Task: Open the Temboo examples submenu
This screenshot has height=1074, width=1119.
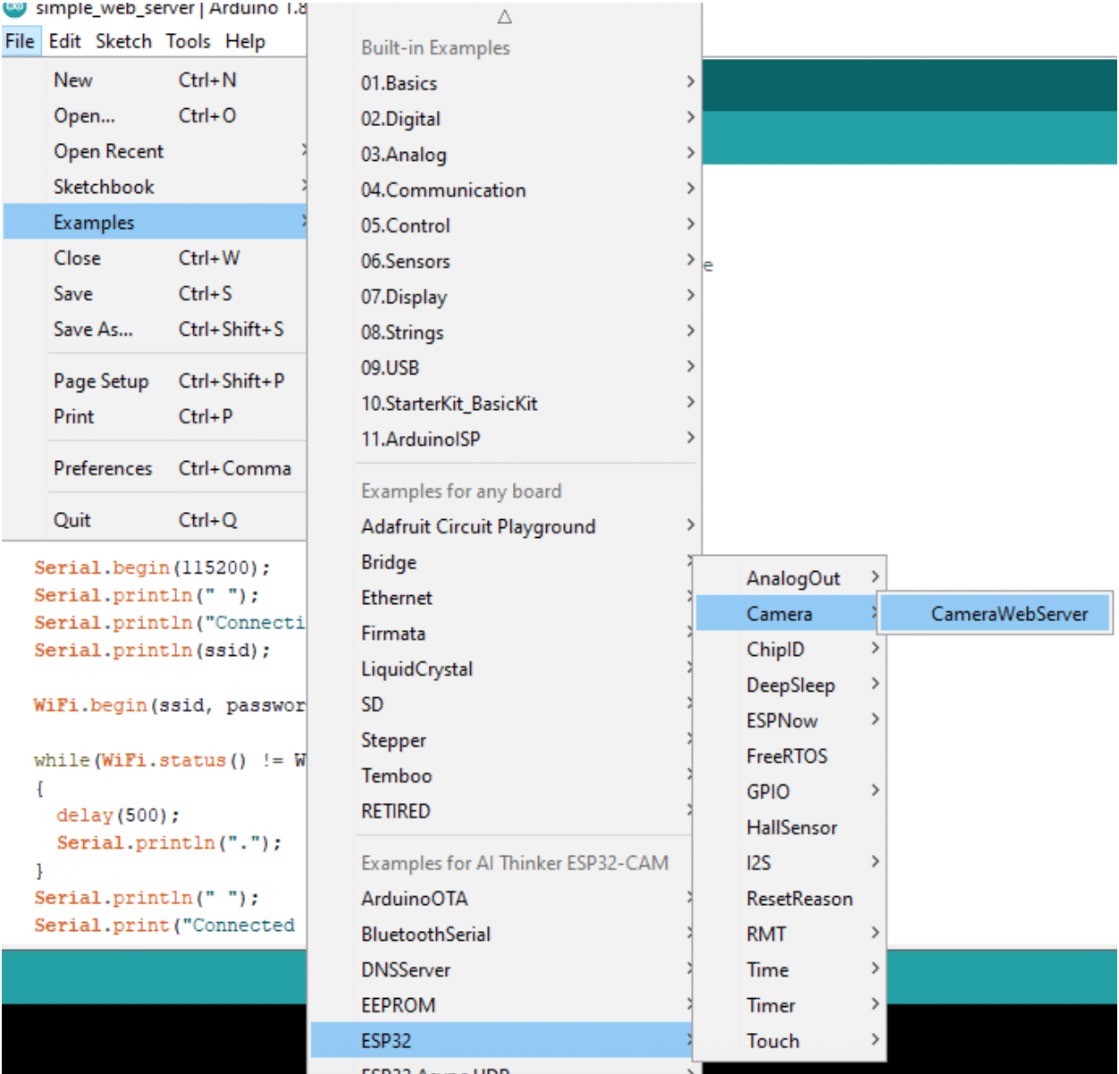Action: click(x=502, y=776)
